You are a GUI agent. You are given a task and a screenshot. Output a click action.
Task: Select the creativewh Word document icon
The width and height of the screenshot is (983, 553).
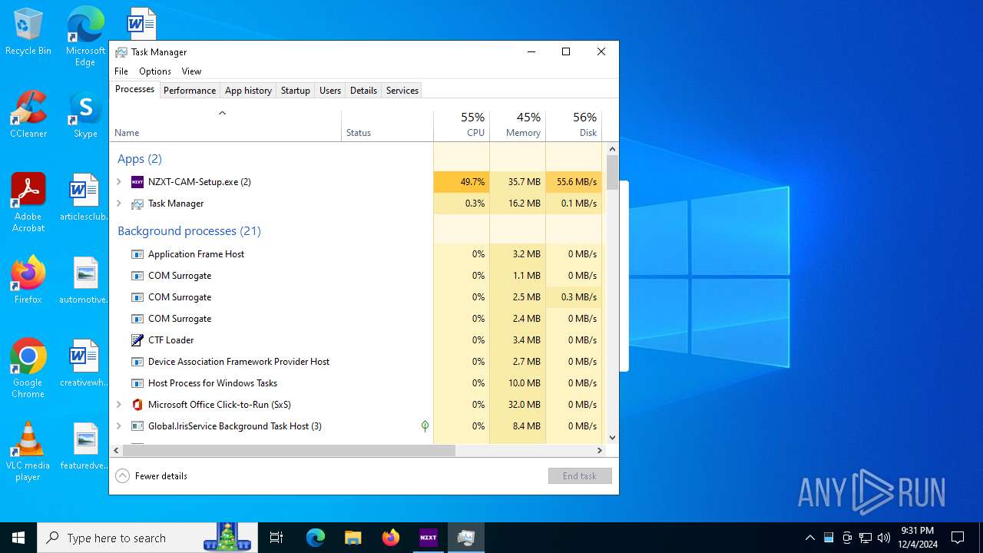(x=85, y=363)
